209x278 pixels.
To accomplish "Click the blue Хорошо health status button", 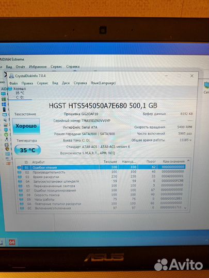I will click(26, 126).
